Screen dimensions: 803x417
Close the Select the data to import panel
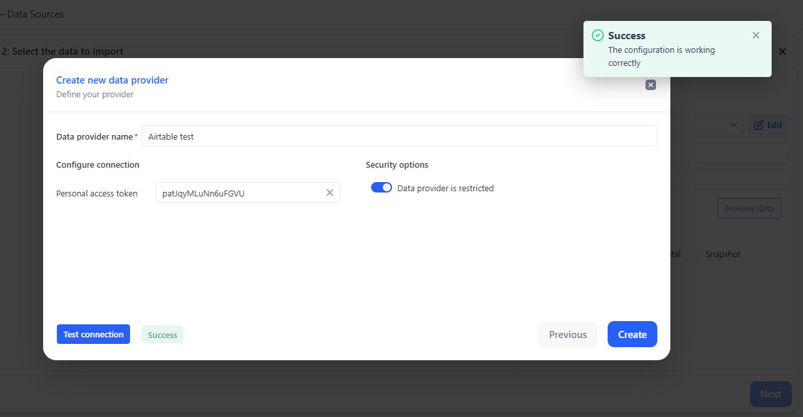[782, 52]
